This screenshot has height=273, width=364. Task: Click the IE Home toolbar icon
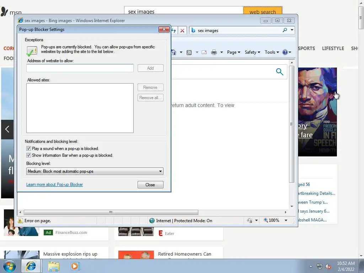tap(174, 52)
